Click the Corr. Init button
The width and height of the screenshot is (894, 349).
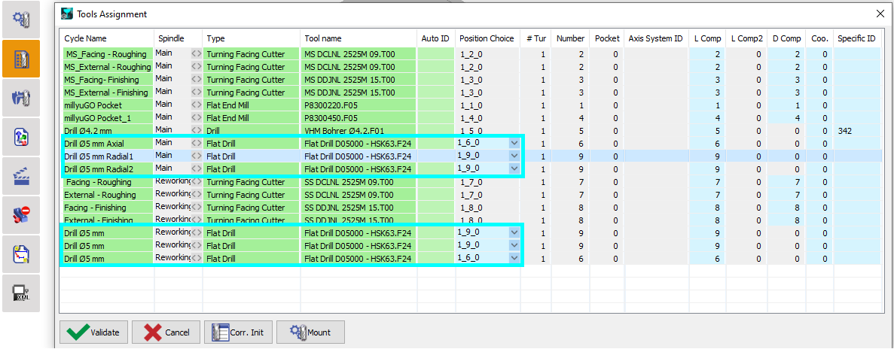(x=239, y=332)
